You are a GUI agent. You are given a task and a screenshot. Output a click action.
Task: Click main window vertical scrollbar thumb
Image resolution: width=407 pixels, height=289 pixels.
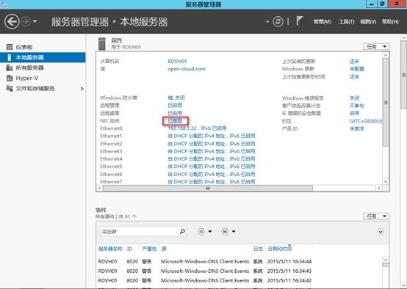[404, 75]
